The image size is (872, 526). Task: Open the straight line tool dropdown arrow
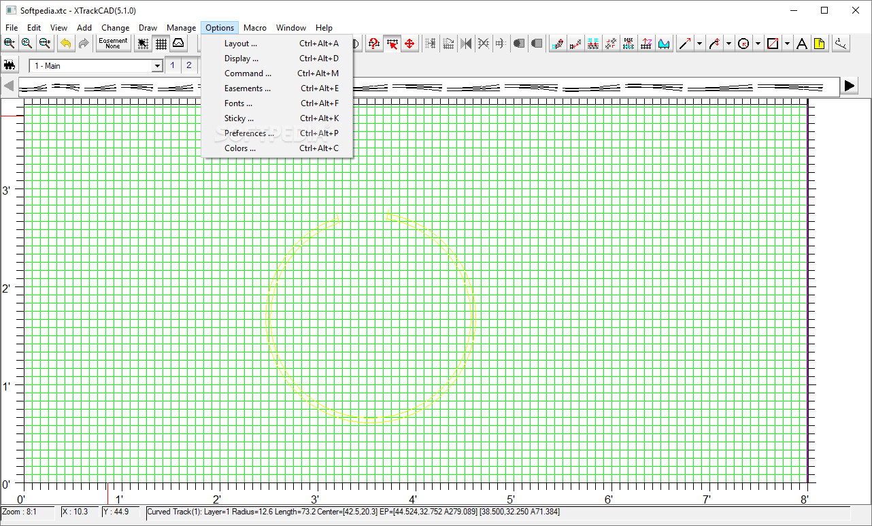[x=699, y=44]
